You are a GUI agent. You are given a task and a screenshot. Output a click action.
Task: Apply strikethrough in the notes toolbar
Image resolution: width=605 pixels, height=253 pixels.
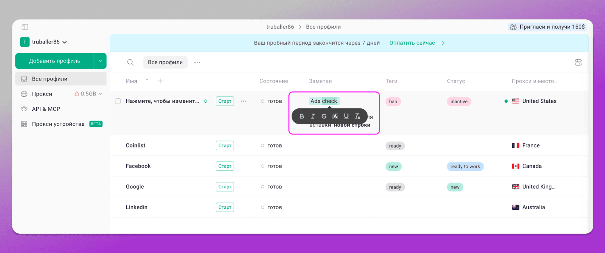coord(324,116)
